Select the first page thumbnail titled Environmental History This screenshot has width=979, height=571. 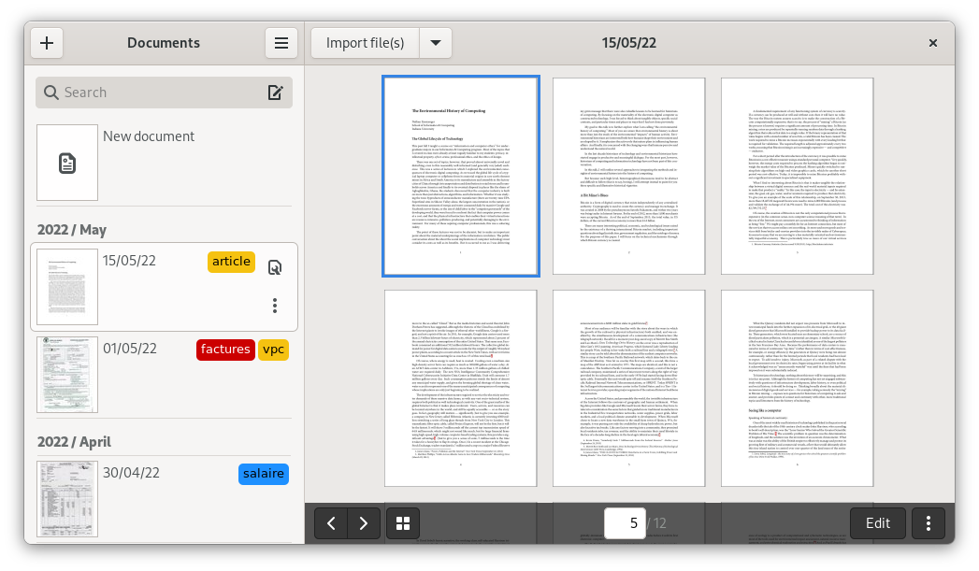pos(460,177)
